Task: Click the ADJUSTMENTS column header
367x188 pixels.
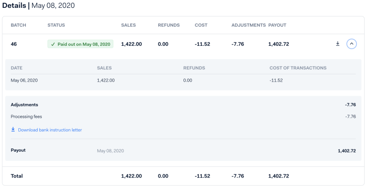Action: point(249,25)
